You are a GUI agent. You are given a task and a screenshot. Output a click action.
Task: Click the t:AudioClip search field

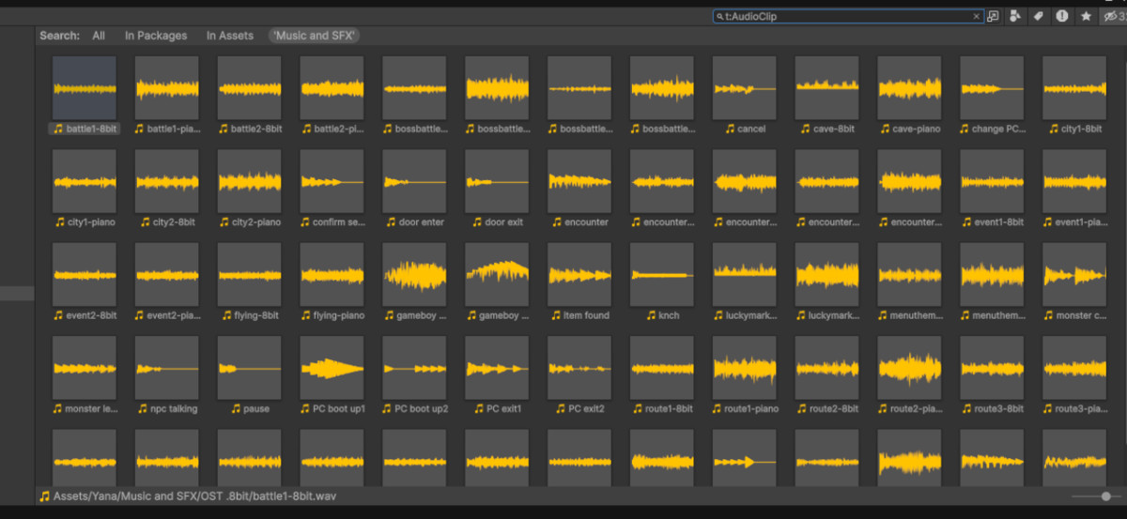pyautogui.click(x=847, y=17)
